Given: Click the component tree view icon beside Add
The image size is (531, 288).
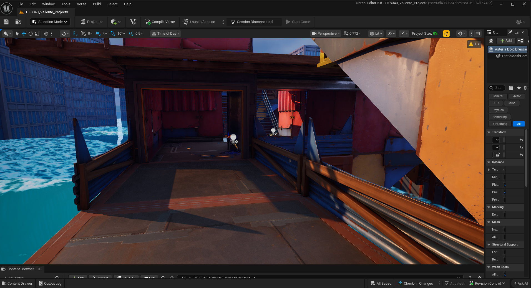Looking at the screenshot, I should click(x=520, y=41).
